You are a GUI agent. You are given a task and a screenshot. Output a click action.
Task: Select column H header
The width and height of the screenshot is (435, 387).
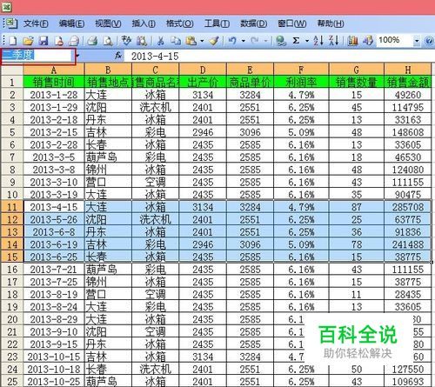click(408, 70)
